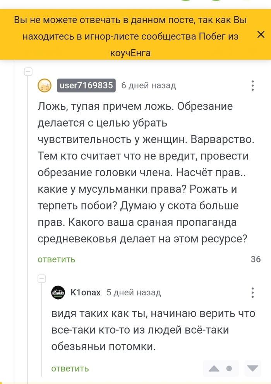Screen dimensions: 271x384
Task: Upvote the K1onax comment
Action: pyautogui.click(x=214, y=368)
